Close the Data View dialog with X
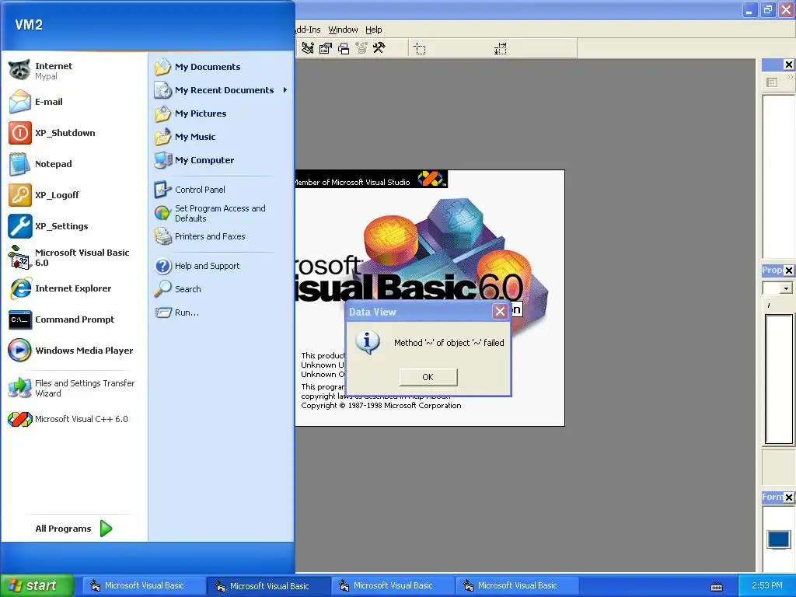 (500, 311)
